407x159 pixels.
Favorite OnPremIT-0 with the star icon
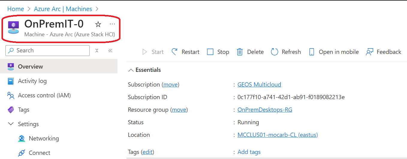98,24
